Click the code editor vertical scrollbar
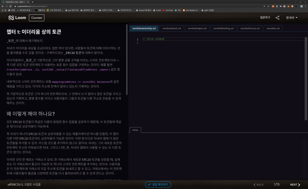This screenshot has height=189, width=308. [x=306, y=79]
